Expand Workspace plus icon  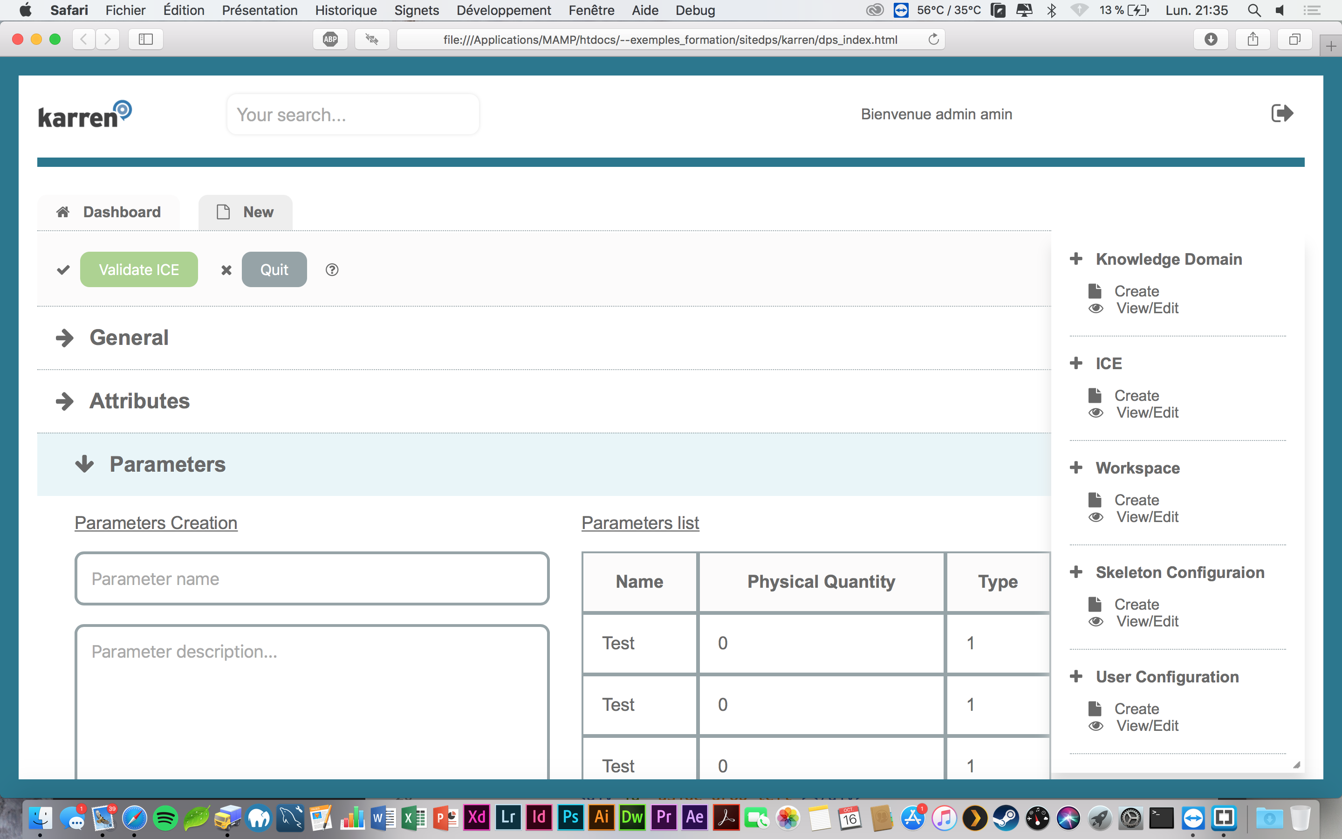coord(1076,467)
